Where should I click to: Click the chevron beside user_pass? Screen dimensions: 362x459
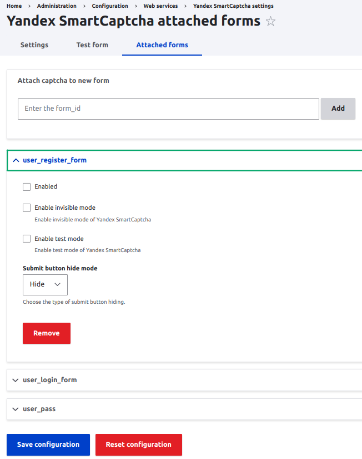(16, 409)
